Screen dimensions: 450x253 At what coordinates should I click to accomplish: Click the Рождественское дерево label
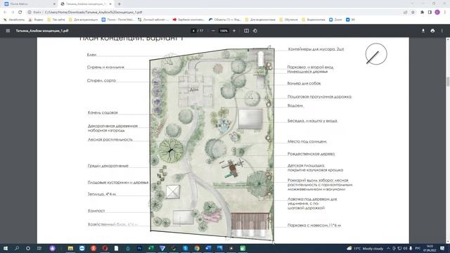tap(311, 154)
